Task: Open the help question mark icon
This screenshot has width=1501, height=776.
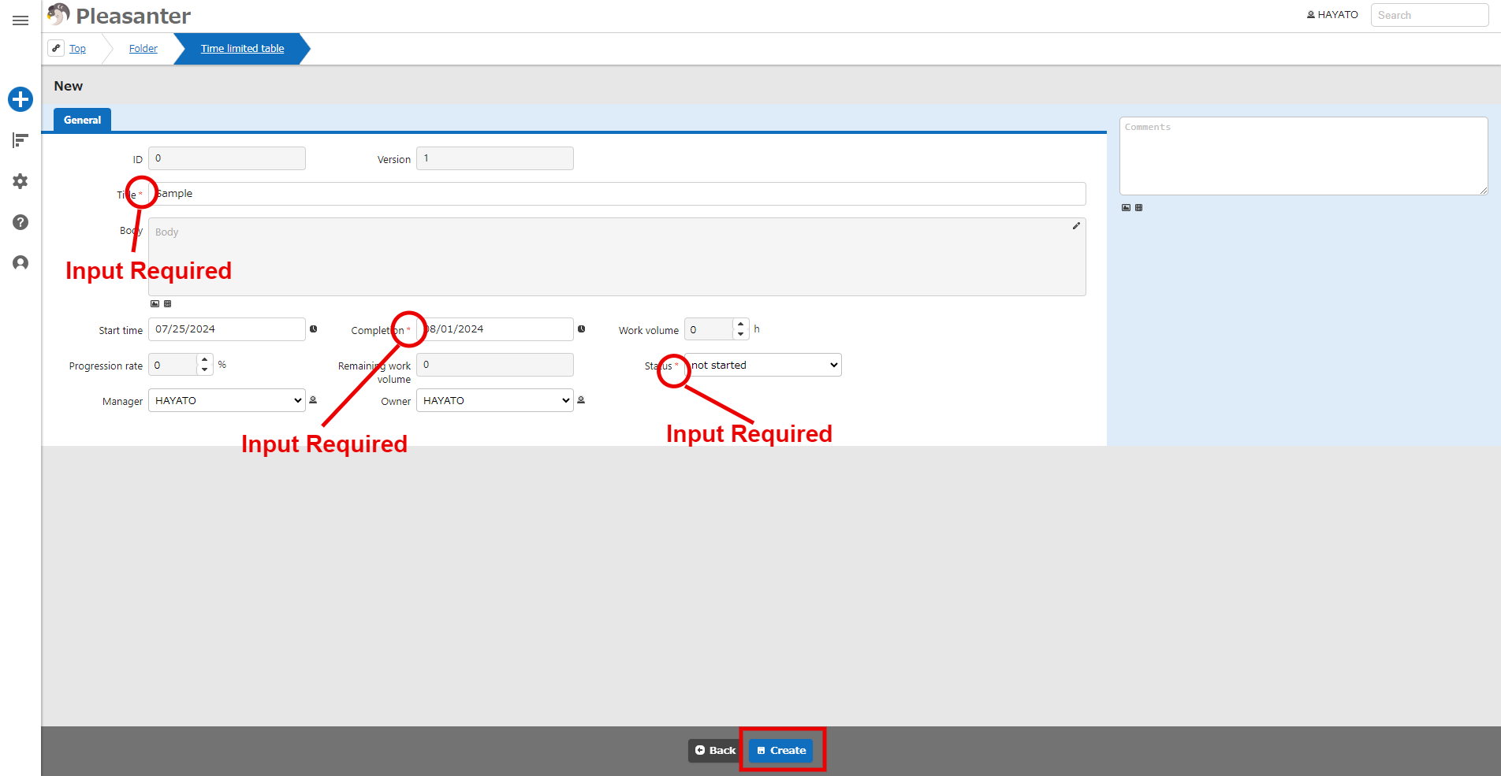Action: (x=20, y=222)
